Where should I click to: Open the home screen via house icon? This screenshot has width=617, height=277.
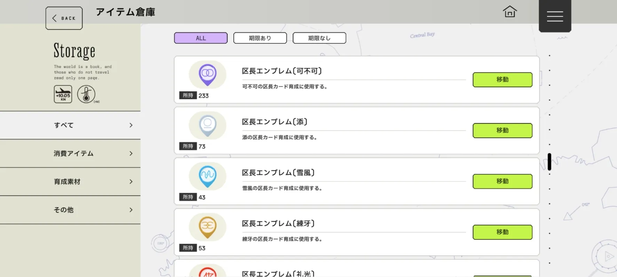click(x=510, y=11)
